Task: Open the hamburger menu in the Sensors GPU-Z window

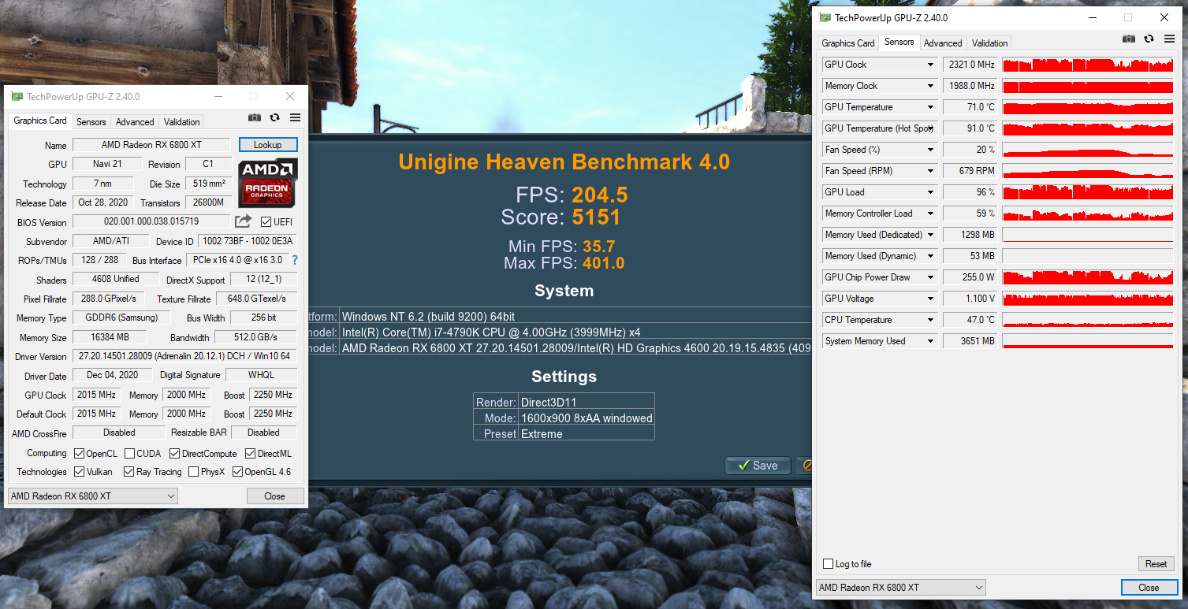Action: pos(1170,39)
